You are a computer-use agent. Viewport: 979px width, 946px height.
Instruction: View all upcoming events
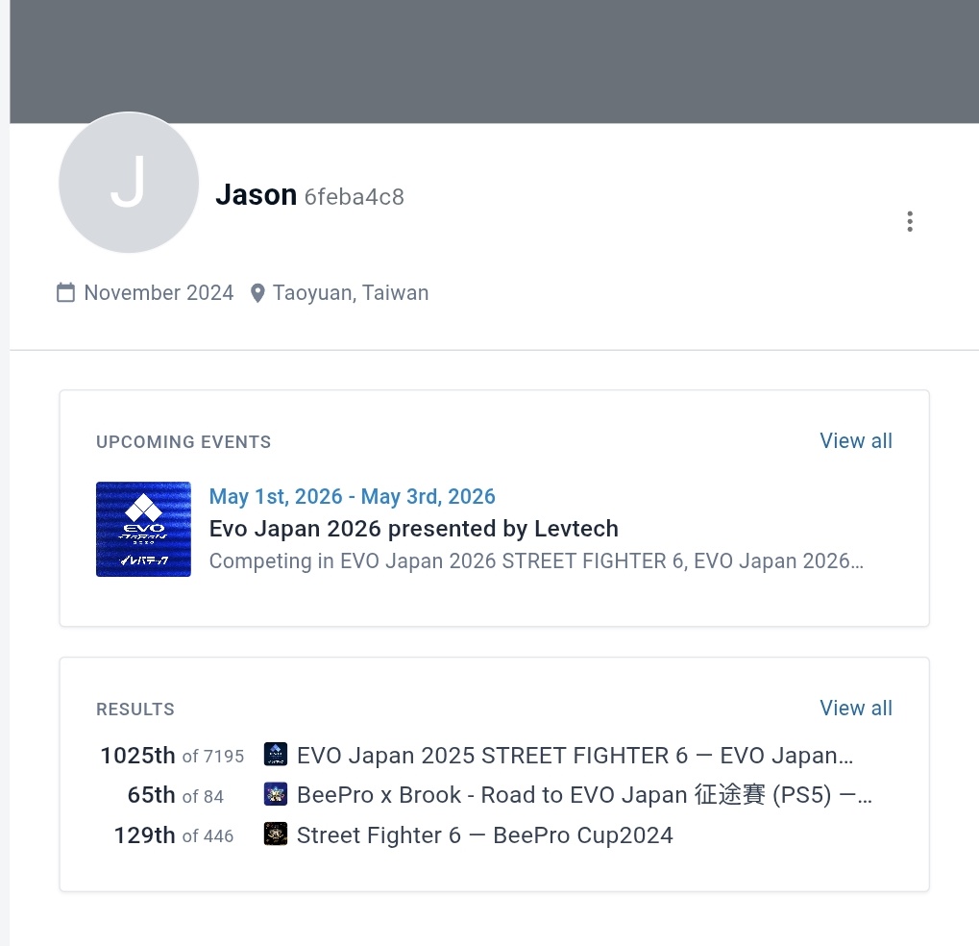coord(855,440)
